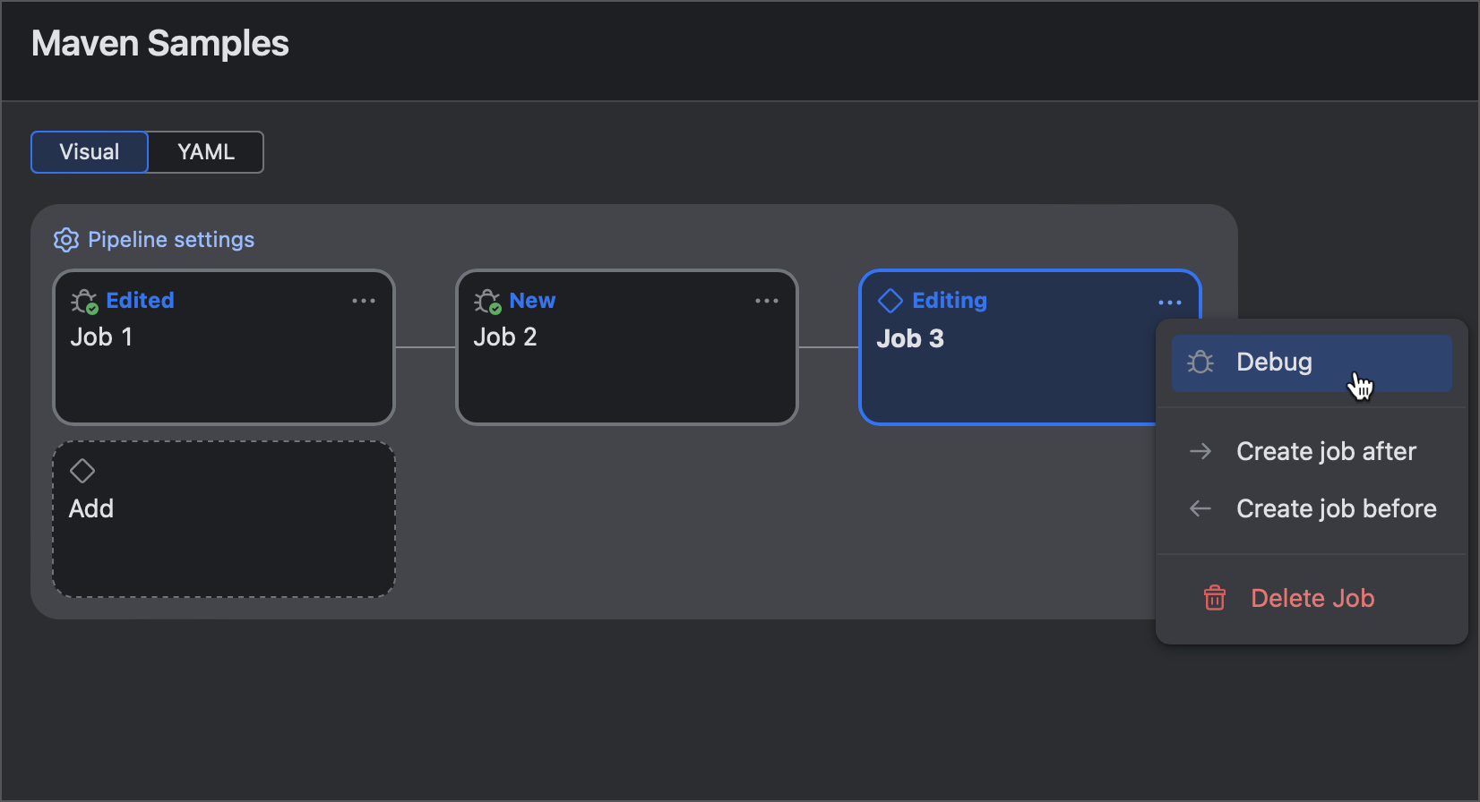The height and width of the screenshot is (802, 1480).
Task: Click the gear icon for Pipeline settings
Action: (65, 239)
